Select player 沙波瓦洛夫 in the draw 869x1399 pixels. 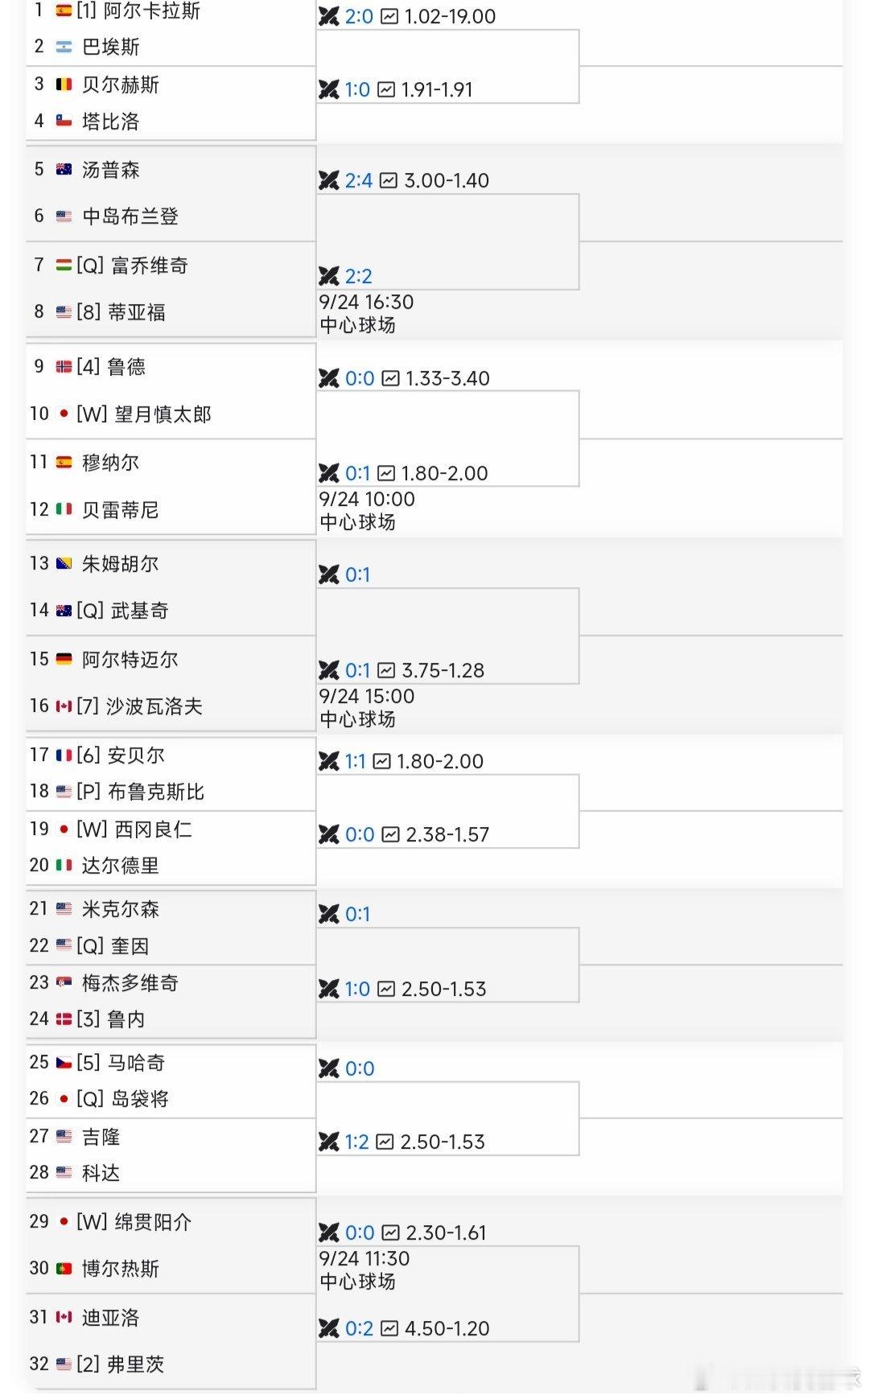pos(154,706)
